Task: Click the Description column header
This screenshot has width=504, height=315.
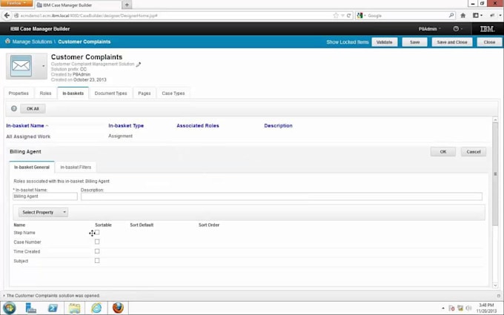Action: tap(279, 126)
